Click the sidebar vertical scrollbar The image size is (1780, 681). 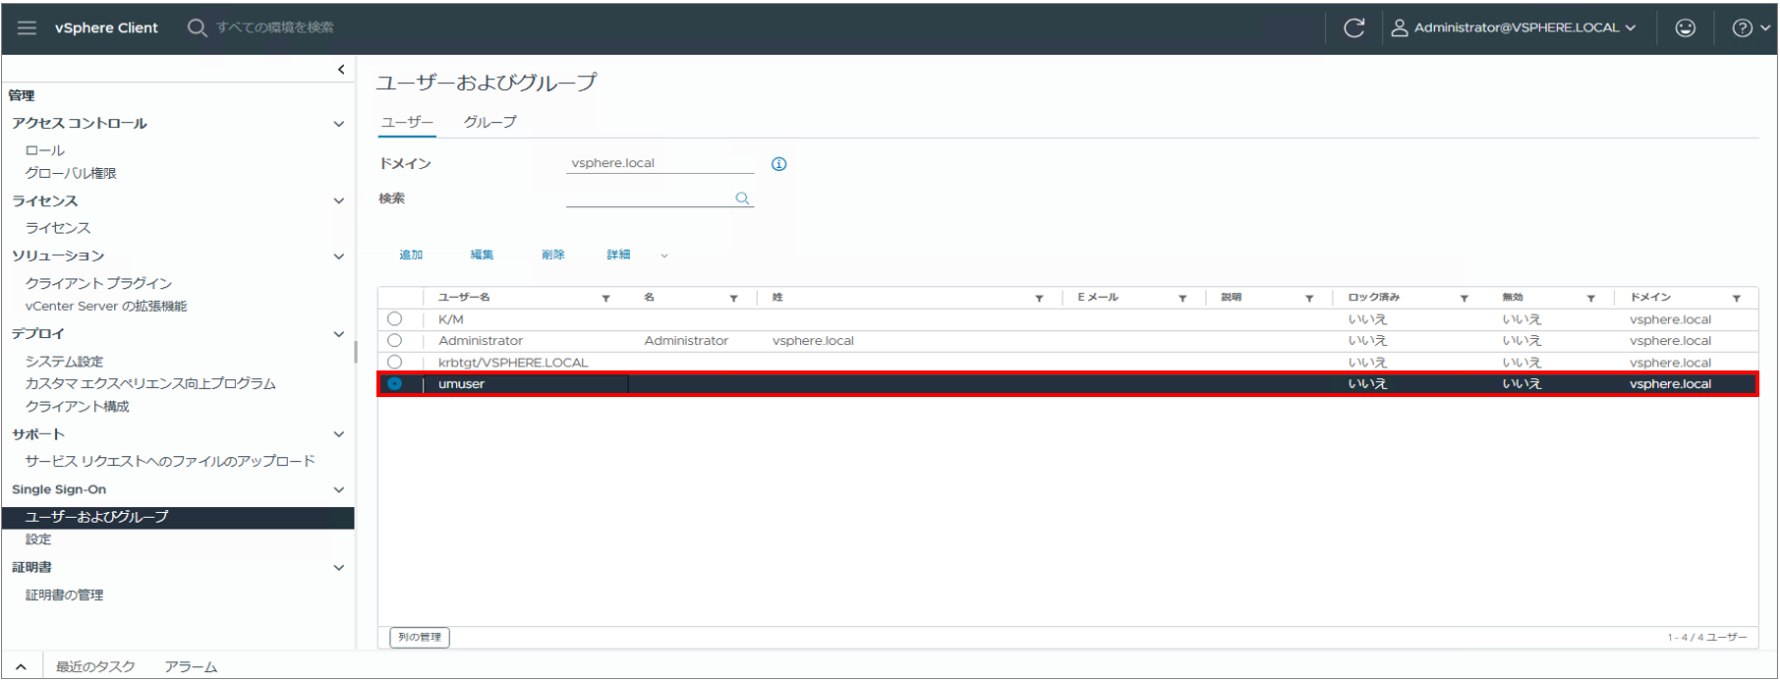pyautogui.click(x=355, y=351)
